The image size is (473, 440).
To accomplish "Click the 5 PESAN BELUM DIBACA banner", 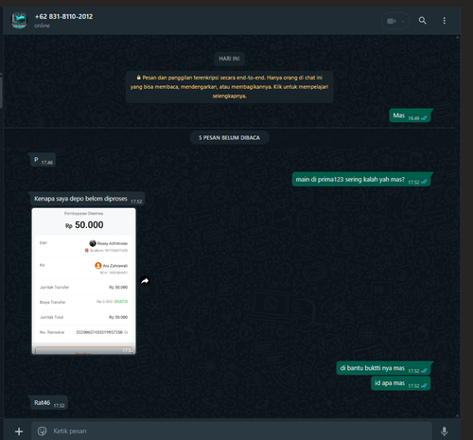I will pyautogui.click(x=229, y=138).
